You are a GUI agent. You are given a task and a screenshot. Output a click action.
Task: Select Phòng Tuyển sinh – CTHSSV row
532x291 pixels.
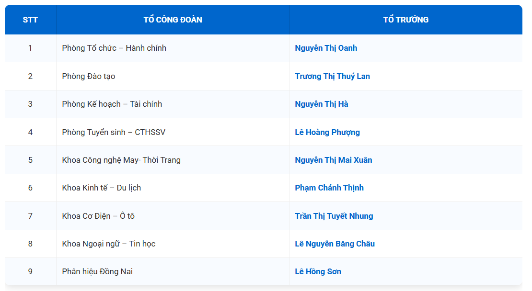[114, 132]
